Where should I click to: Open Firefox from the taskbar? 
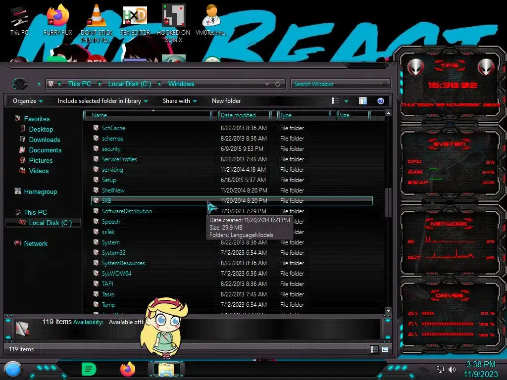point(128,369)
